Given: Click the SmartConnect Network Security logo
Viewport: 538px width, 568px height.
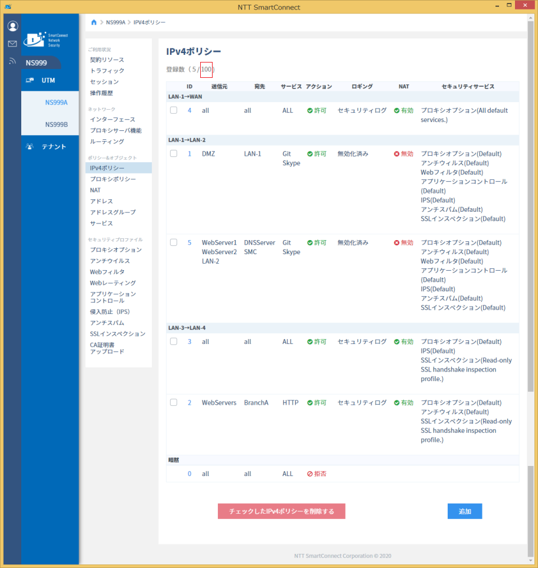Looking at the screenshot, I should click(x=46, y=40).
